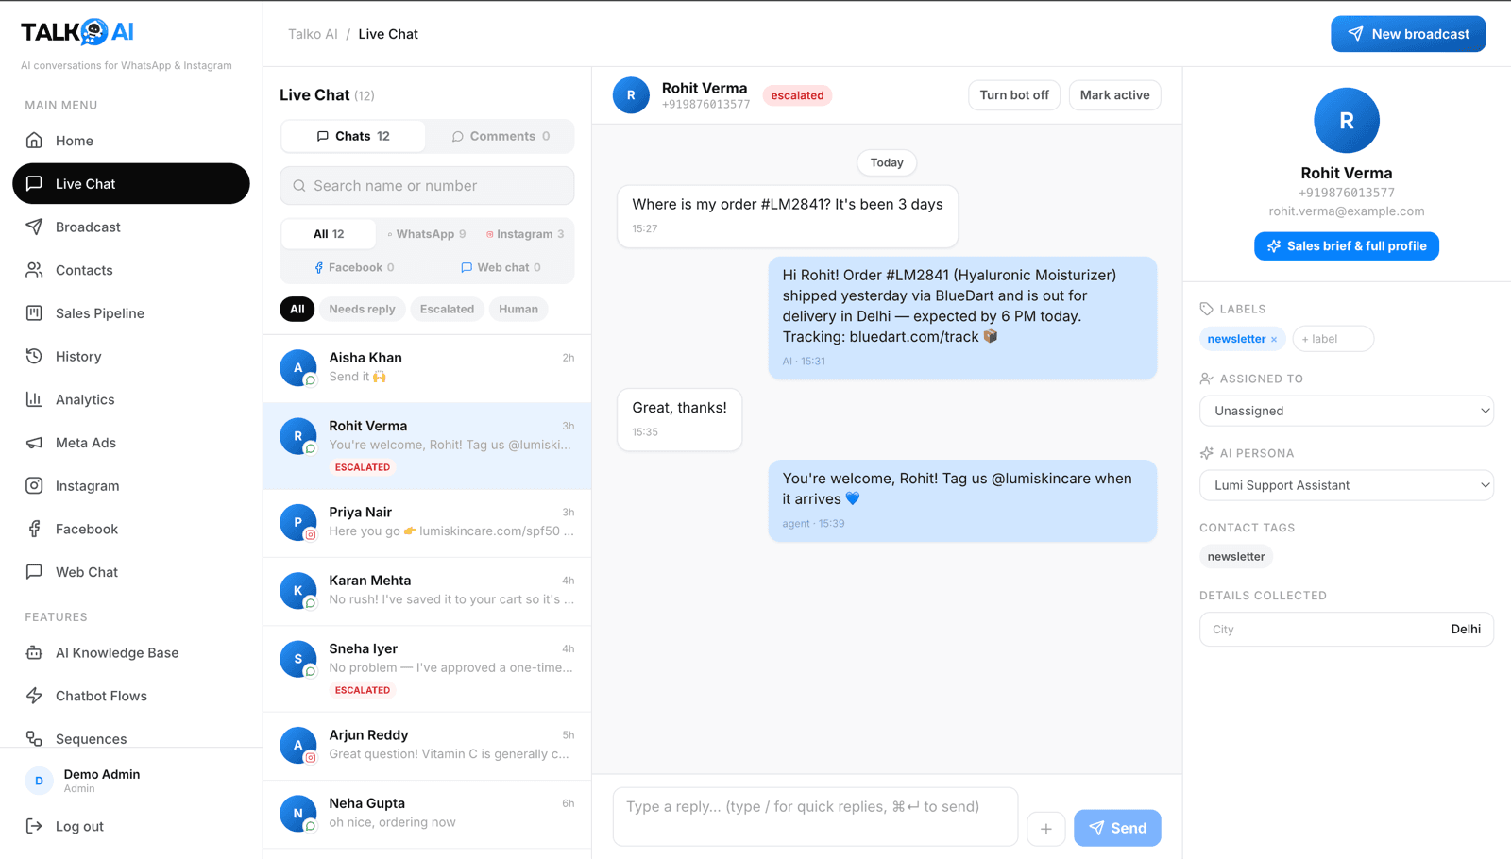This screenshot has width=1511, height=859.
Task: Send the reply message
Action: tap(1117, 828)
